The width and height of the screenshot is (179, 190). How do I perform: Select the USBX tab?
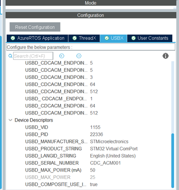(x=113, y=38)
